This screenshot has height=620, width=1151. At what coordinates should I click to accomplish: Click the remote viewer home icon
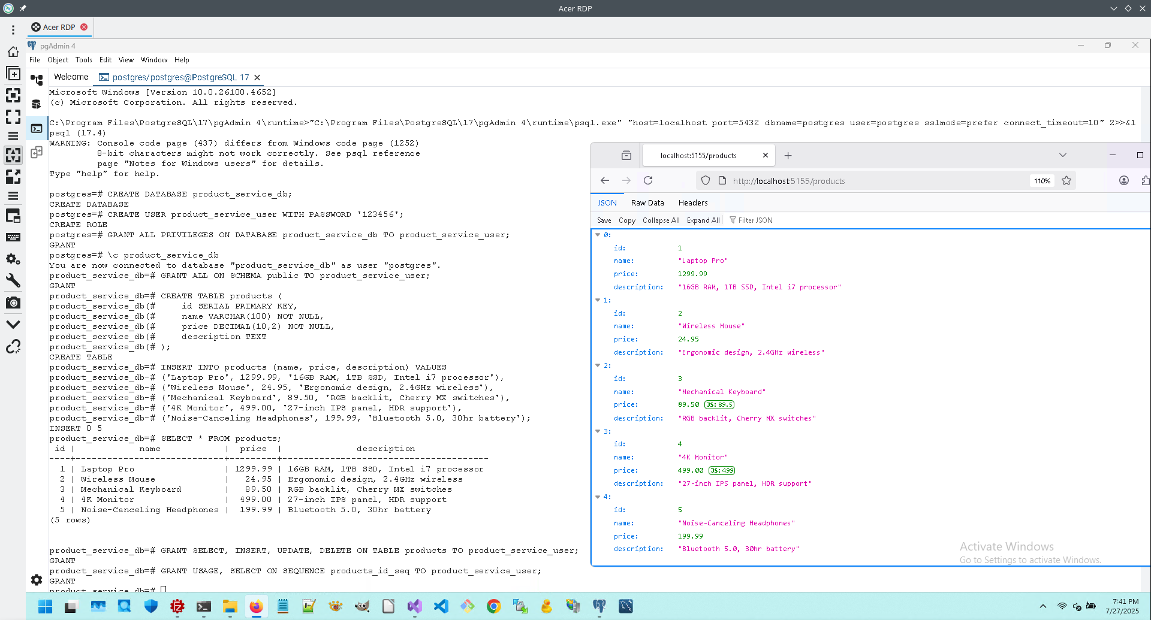[x=13, y=52]
